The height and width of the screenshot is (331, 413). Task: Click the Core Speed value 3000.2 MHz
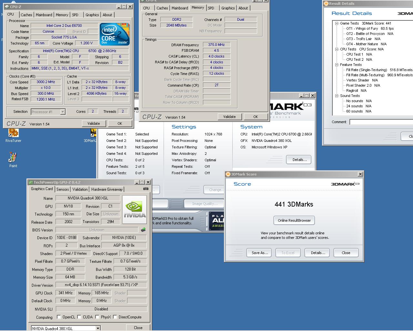point(46,82)
